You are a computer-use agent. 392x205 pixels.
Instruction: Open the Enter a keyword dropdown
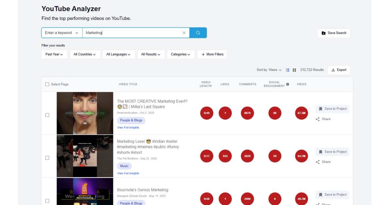[62, 33]
